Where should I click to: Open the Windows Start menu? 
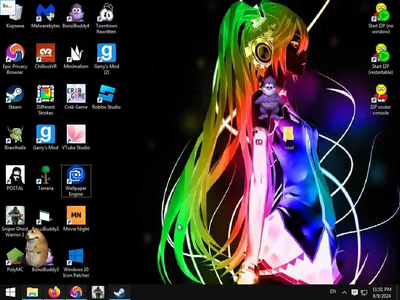pos(11,292)
